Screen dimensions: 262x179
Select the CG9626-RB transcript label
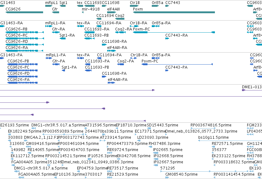[16, 29]
